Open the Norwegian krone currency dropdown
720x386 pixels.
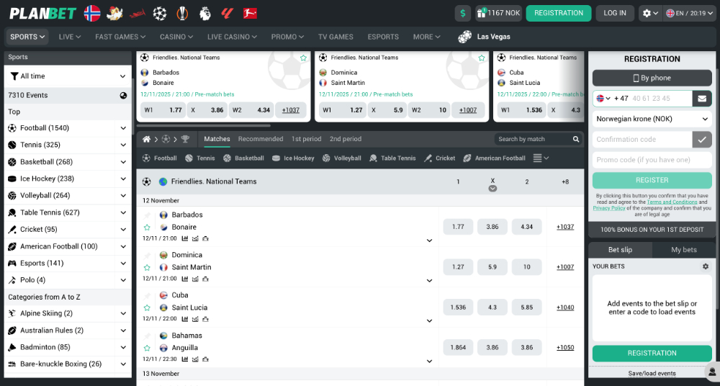tap(652, 119)
